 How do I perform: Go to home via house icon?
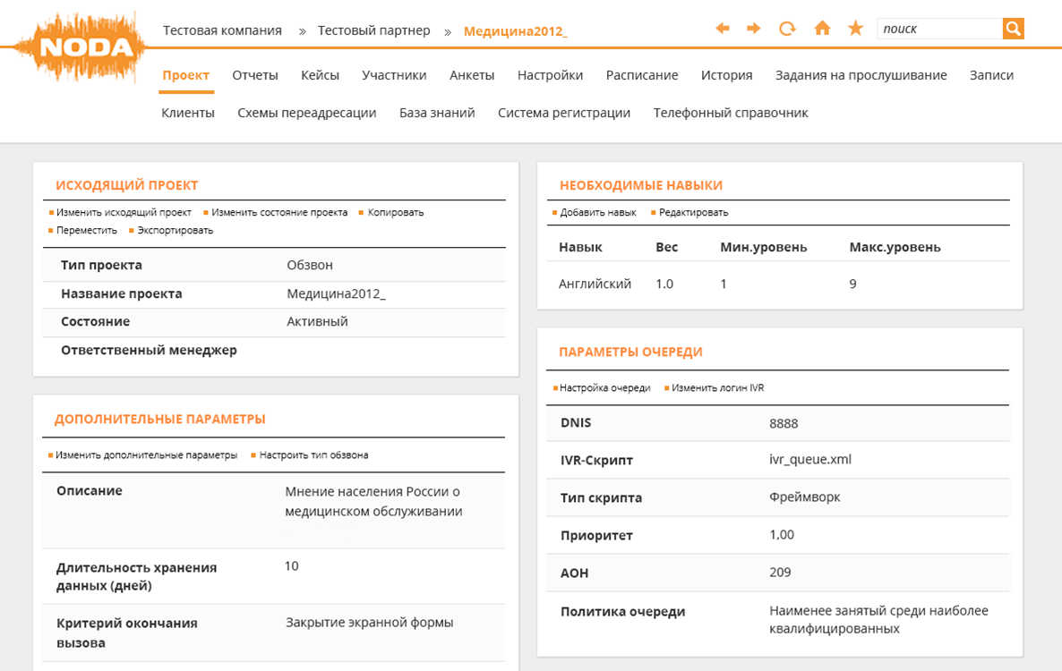pyautogui.click(x=822, y=29)
